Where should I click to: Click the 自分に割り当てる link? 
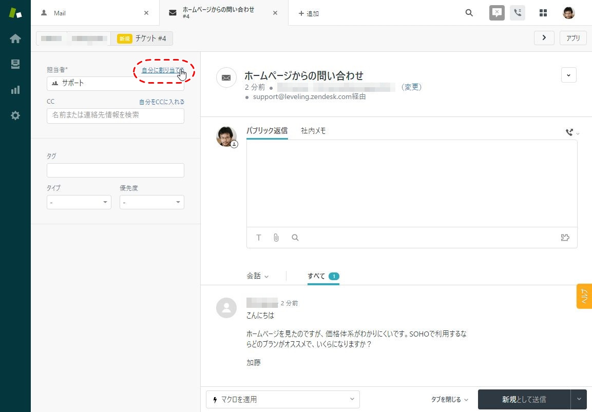click(x=161, y=70)
